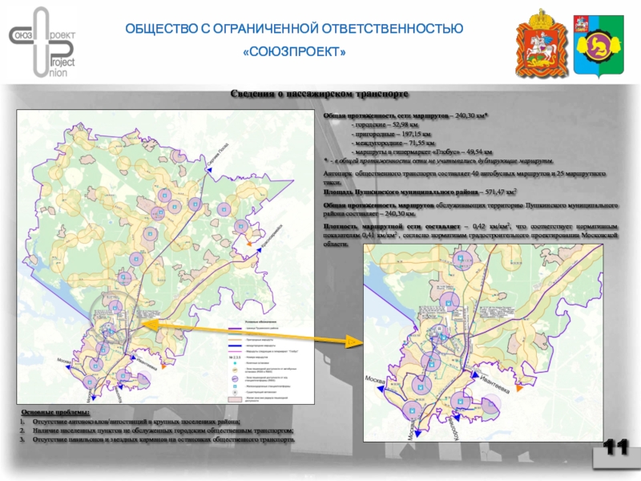Viewport: 641px width, 481px height.
Task: Click the line "междугородние – 71,55 км"
Action: point(393,143)
